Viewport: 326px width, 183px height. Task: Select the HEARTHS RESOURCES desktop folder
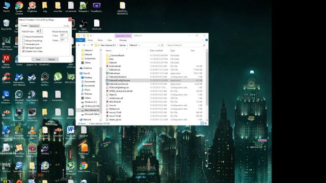point(122,8)
